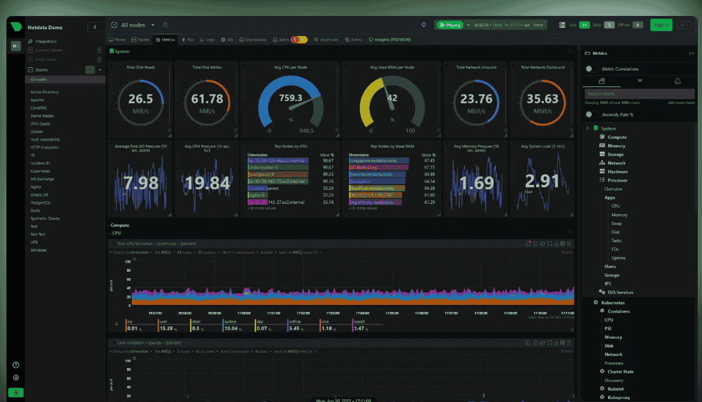Screen dimensions: 702x402
Task: Collapse the Compute section header
Action: (x=119, y=225)
